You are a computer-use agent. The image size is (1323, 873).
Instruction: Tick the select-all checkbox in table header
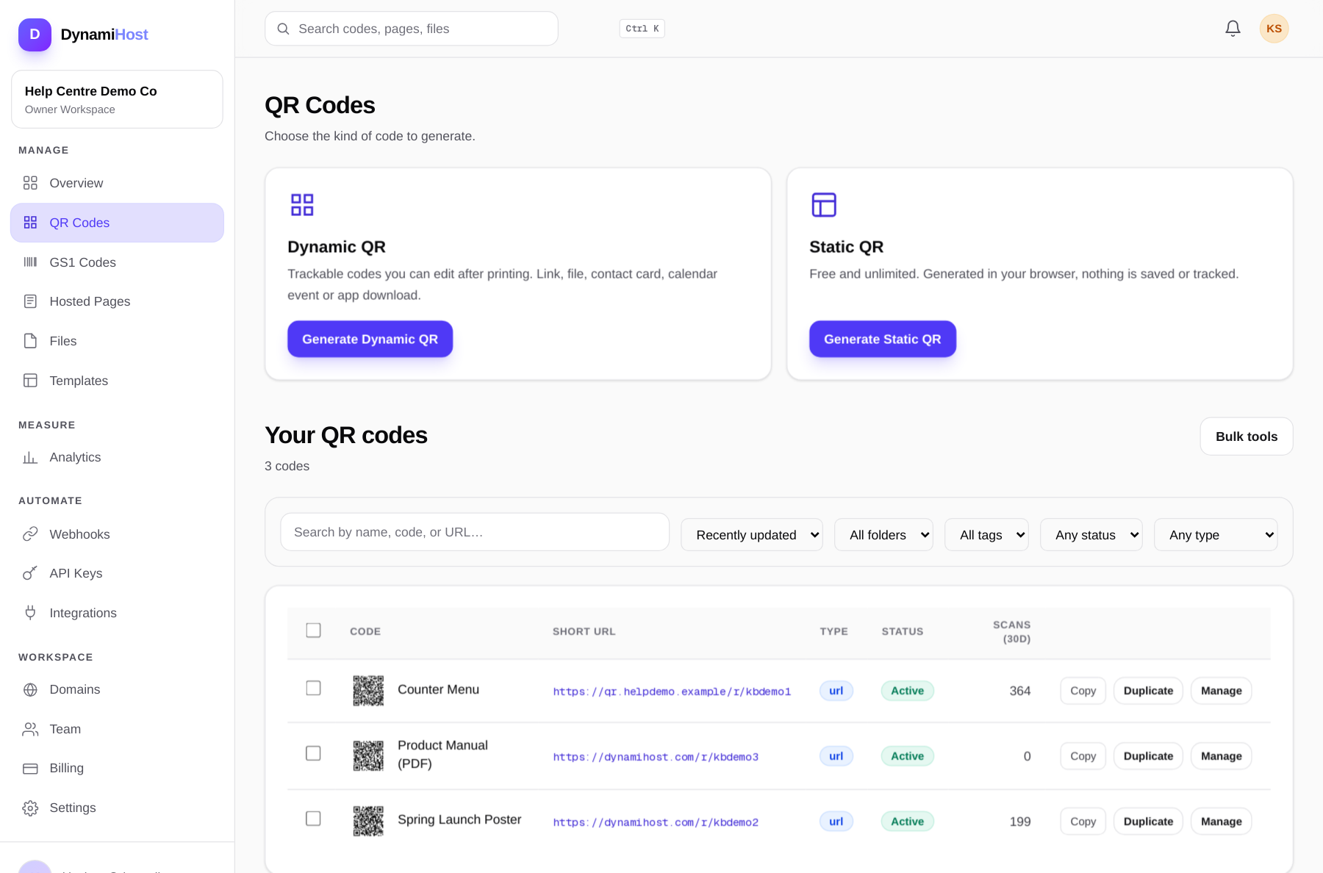(x=313, y=630)
